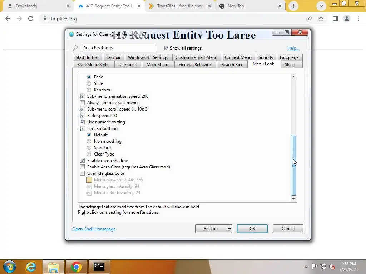The height and width of the screenshot is (274, 366).
Task: Open the Chrome tab search chevron
Action: [321, 6]
